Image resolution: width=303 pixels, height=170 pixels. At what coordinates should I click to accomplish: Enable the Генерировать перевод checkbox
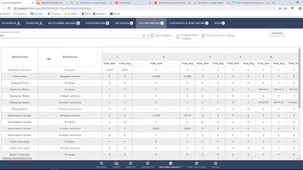178,37
